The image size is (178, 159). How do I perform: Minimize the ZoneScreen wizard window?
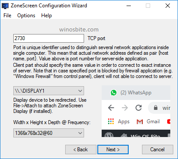[x=129, y=6]
